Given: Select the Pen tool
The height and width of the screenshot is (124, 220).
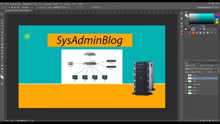Looking at the screenshot, I should [2, 56].
